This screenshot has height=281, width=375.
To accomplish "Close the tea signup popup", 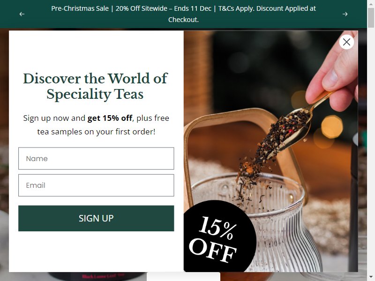I will point(346,42).
